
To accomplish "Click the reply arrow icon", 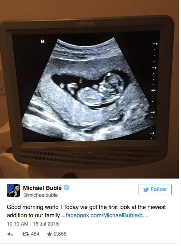I will point(10,234).
